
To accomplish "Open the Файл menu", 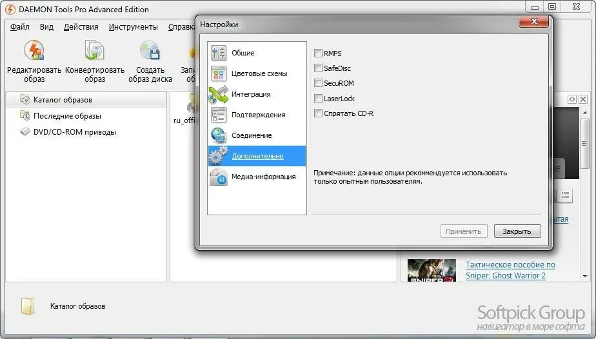I will [x=20, y=27].
